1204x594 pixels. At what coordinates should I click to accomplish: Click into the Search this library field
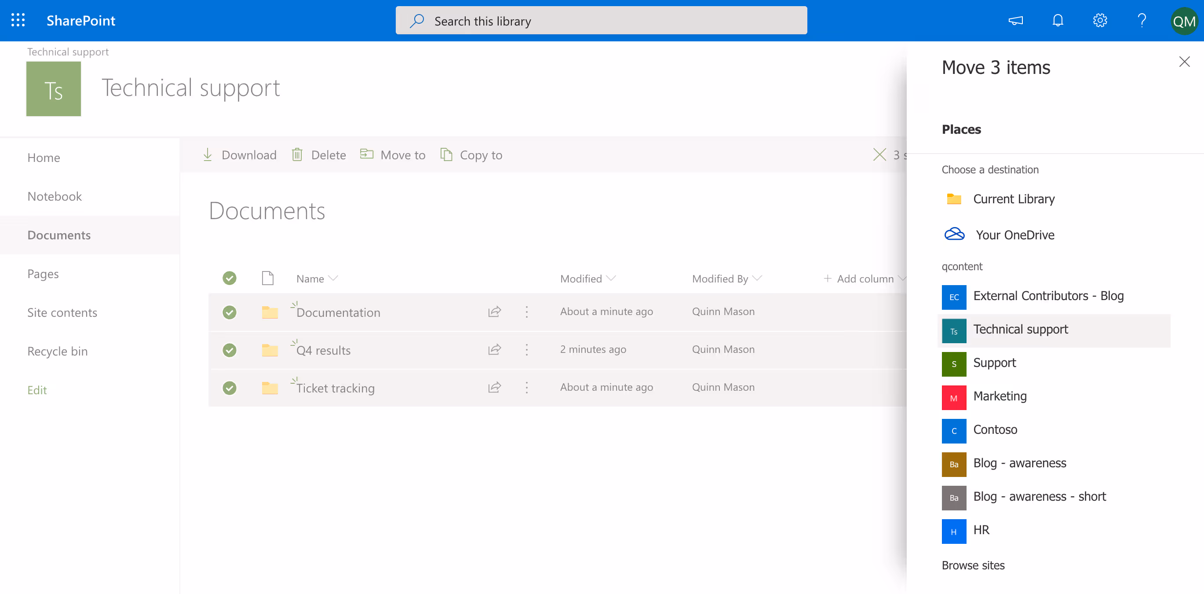pos(601,21)
